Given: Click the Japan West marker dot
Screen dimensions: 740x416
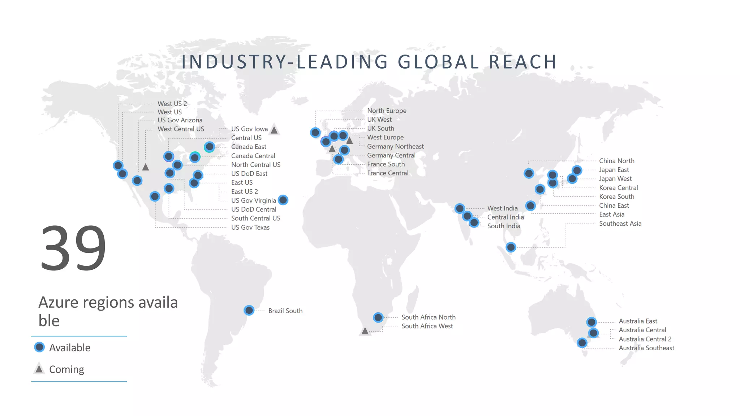Looking at the screenshot, I should coord(572,178).
